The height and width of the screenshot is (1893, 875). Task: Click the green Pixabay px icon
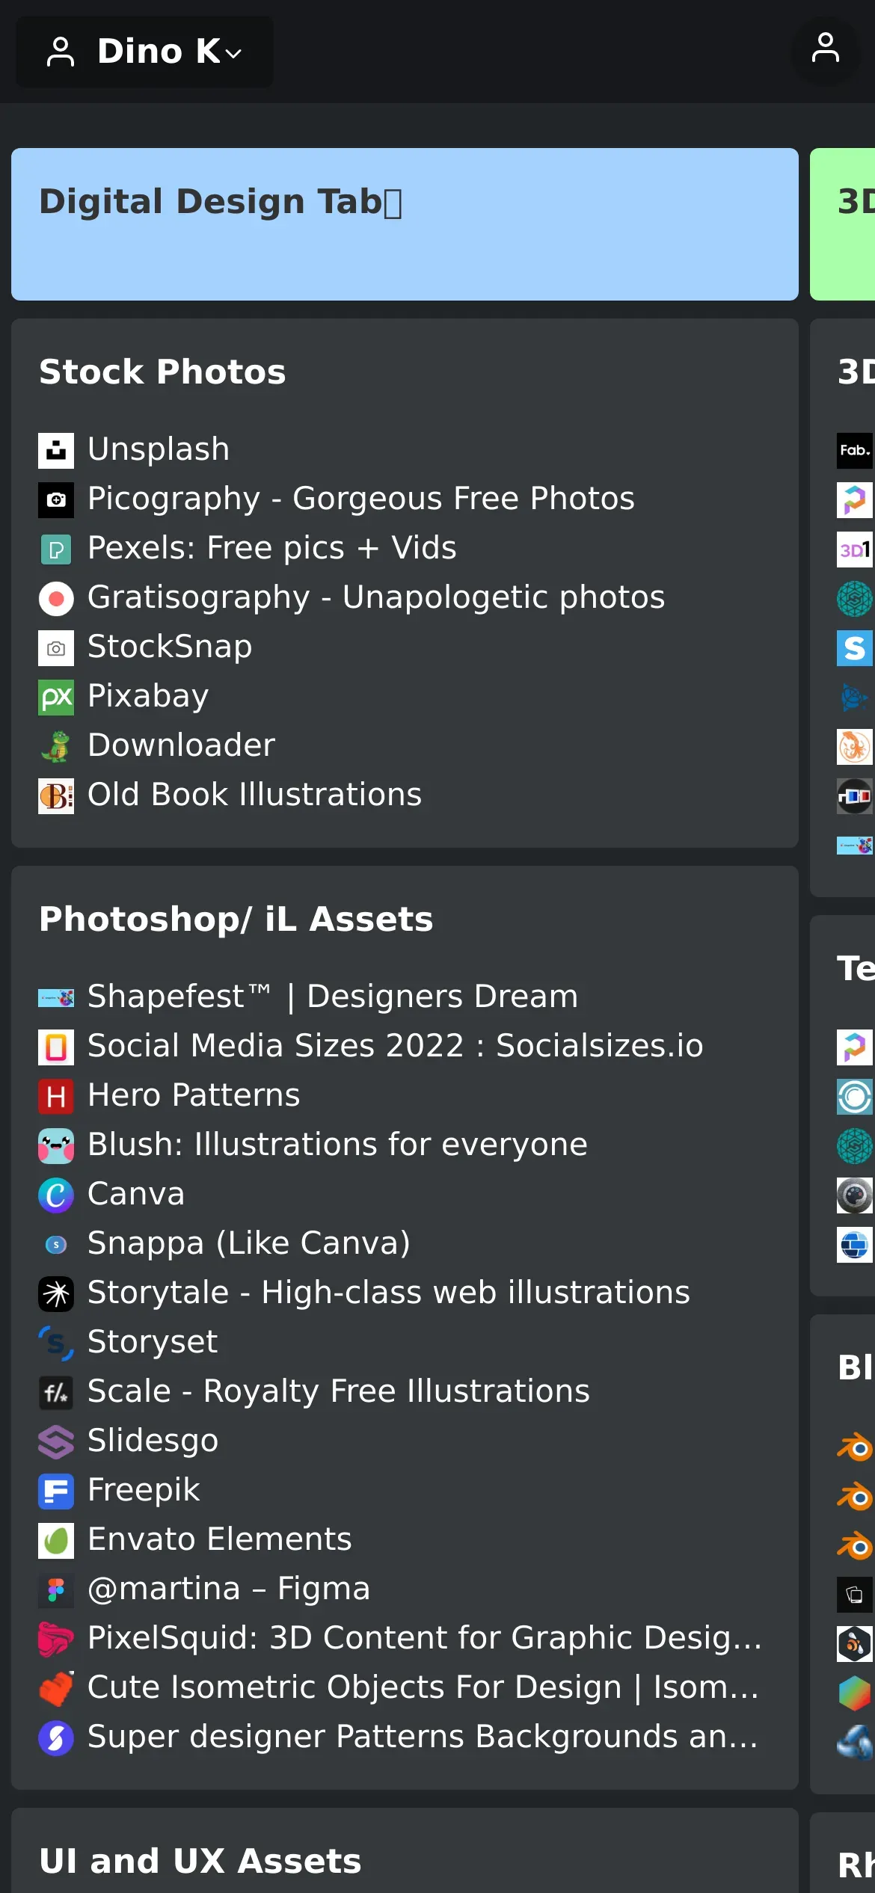(x=56, y=697)
